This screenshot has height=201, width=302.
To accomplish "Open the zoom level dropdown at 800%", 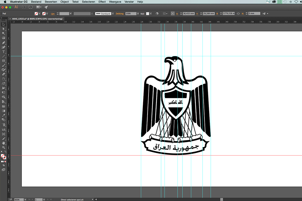I will [x=22, y=199].
